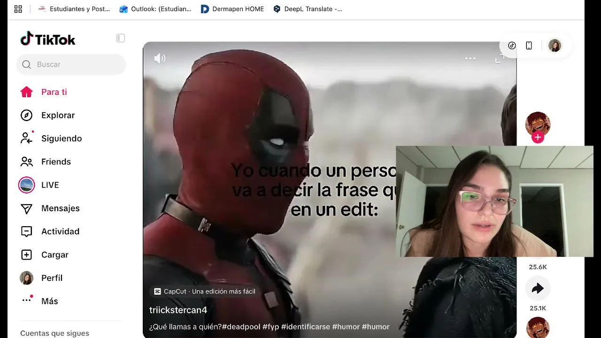Open Perfil in the sidebar
Image resolution: width=601 pixels, height=338 pixels.
52,278
